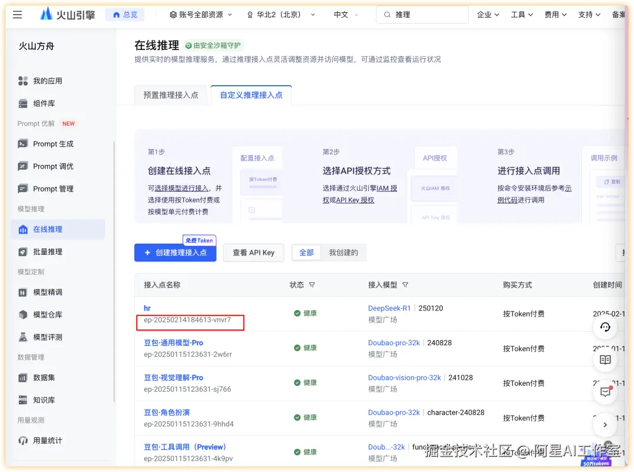Open Doubao-pro-32k character-240828 model link

394,412
